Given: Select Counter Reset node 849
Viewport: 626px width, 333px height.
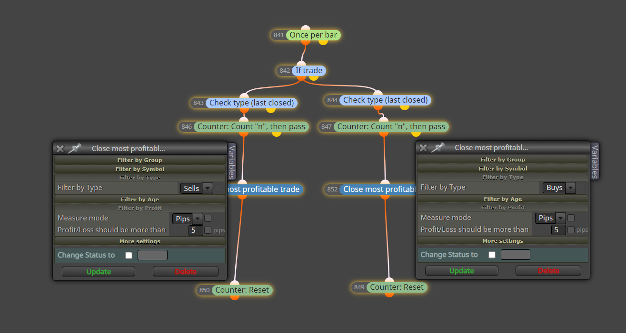Looking at the screenshot, I should coord(397,287).
